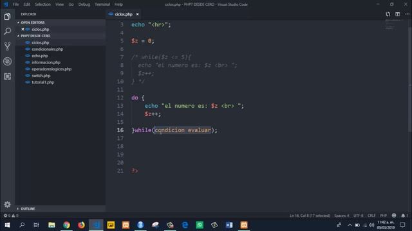Open the Explorer view in activity bar
This screenshot has width=412, height=231.
pos(7,17)
